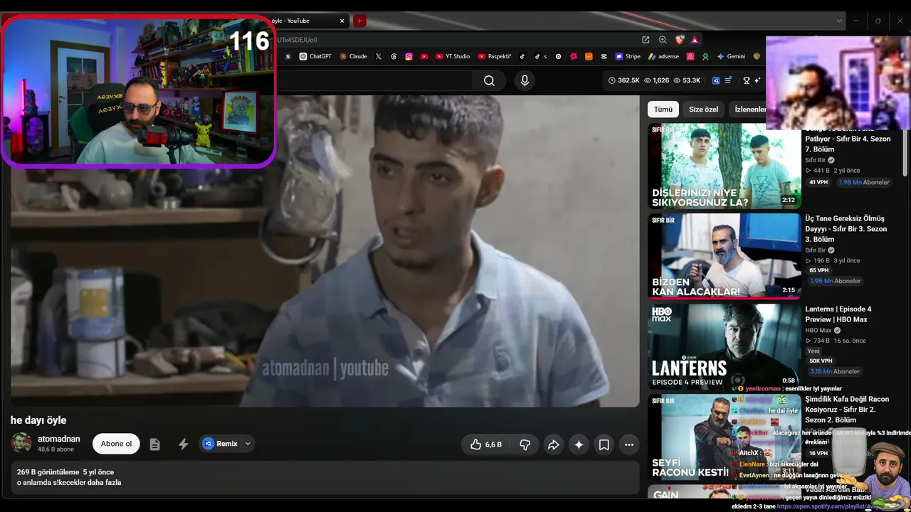Click the open-in-app icon in address bar

[646, 40]
